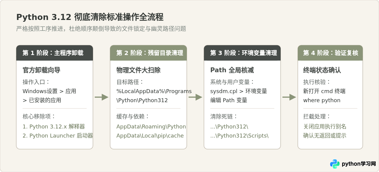
Task: Click the label "目标路径："
Action: [130, 82]
